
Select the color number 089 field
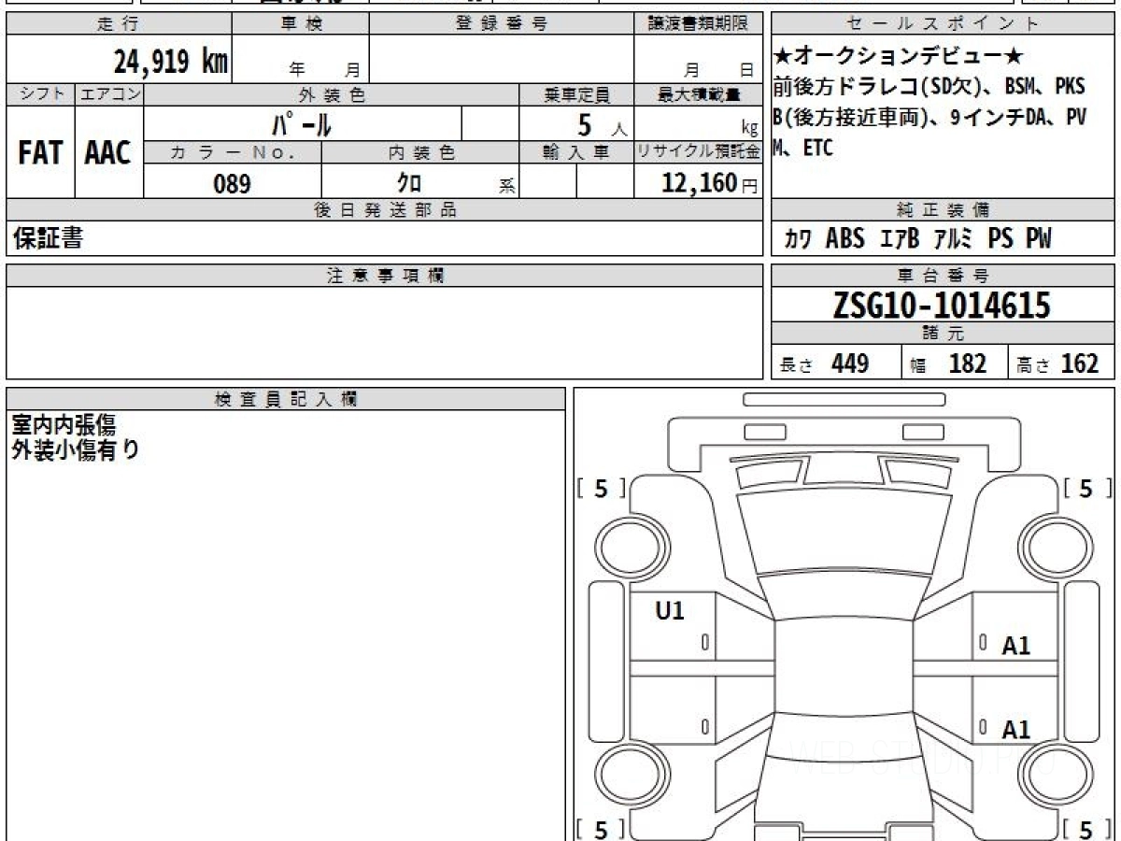pos(232,184)
